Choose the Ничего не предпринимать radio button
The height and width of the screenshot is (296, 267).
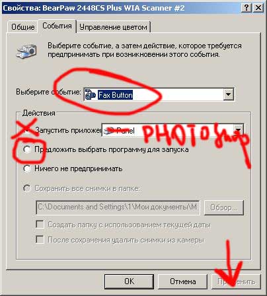coord(27,168)
